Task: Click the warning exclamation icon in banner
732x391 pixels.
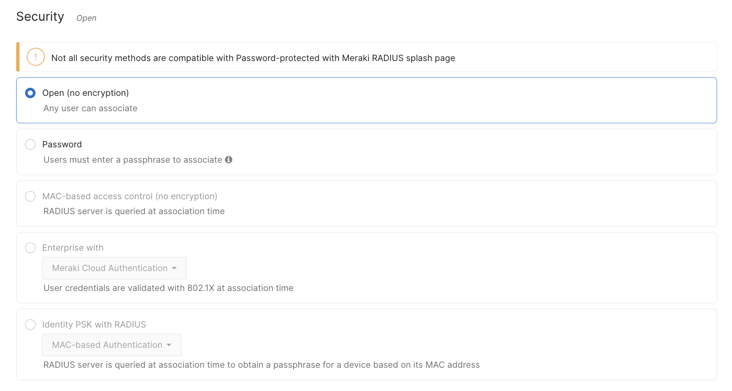Action: [36, 57]
